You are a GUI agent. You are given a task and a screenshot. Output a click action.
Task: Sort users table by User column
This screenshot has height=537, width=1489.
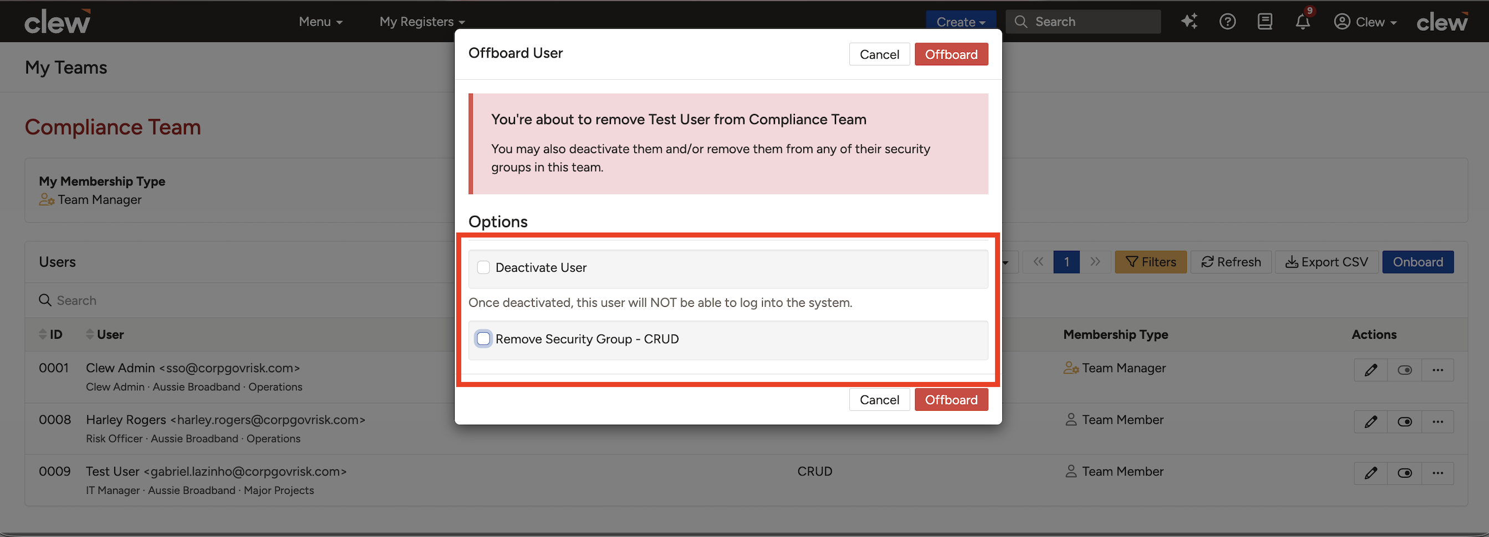(105, 334)
